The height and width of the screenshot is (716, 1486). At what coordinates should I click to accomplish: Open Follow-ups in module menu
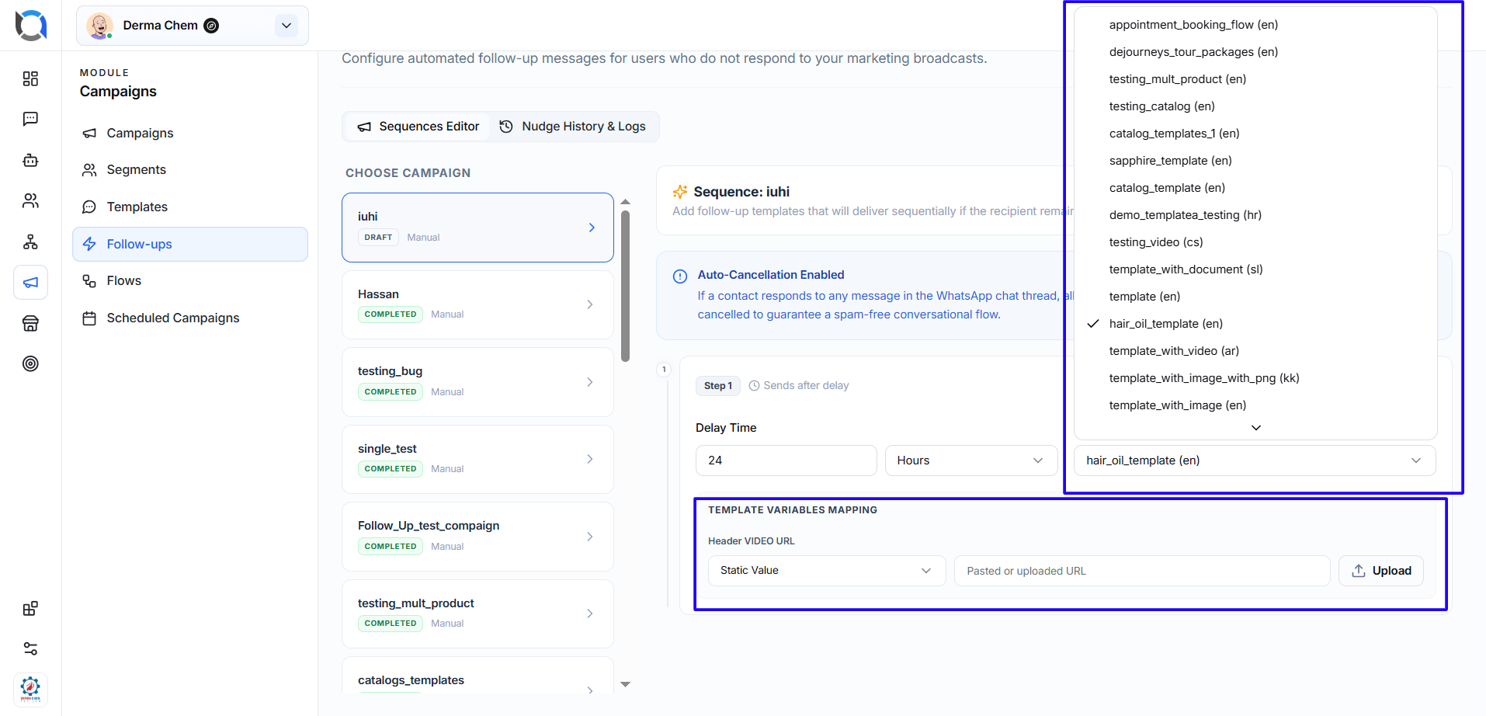point(190,244)
